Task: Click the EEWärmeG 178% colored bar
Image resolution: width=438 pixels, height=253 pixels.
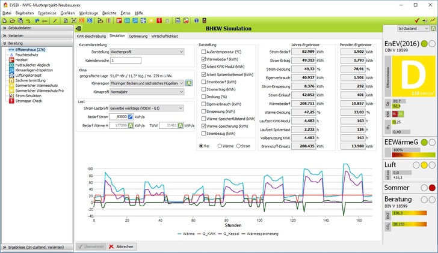Action: (413, 155)
